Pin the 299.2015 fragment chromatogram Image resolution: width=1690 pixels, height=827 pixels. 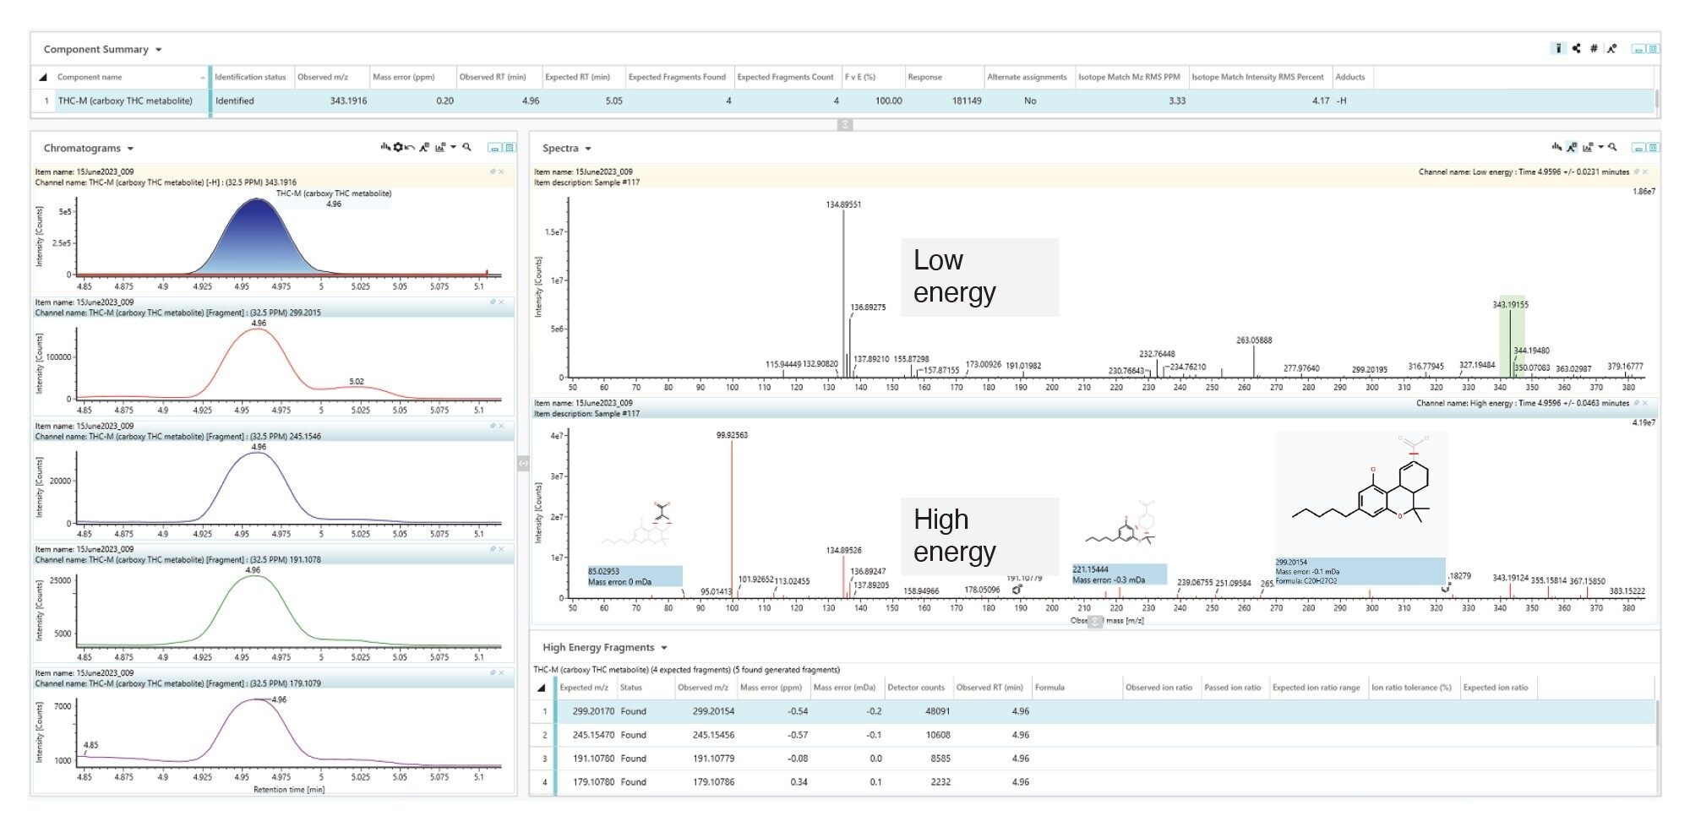click(x=493, y=302)
